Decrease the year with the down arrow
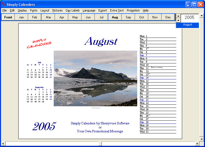 178,20
